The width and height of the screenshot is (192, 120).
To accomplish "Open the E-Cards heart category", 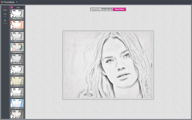I will pos(5,22).
